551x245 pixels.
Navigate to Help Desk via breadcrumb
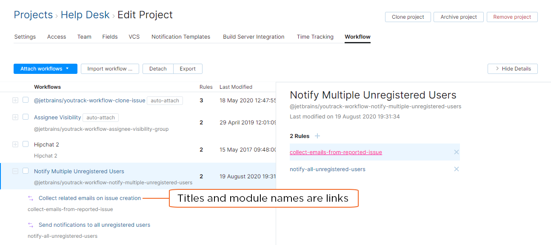[x=85, y=14]
